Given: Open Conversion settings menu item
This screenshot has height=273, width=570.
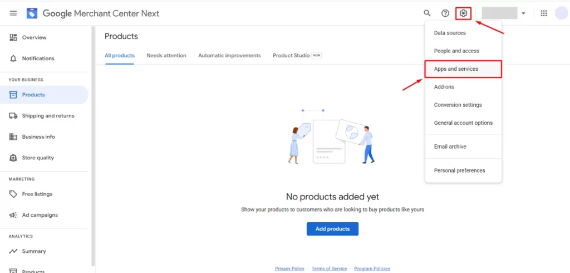Looking at the screenshot, I should point(463,105).
